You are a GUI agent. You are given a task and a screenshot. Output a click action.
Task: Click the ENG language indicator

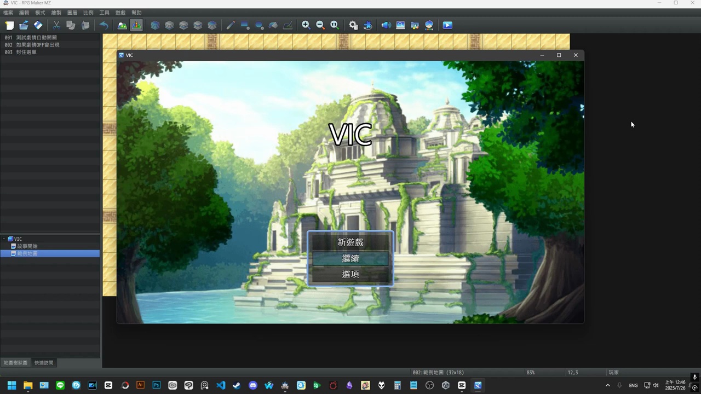coord(633,385)
